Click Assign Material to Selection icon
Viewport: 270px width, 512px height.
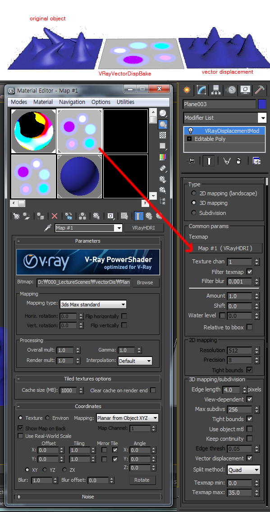(41, 216)
